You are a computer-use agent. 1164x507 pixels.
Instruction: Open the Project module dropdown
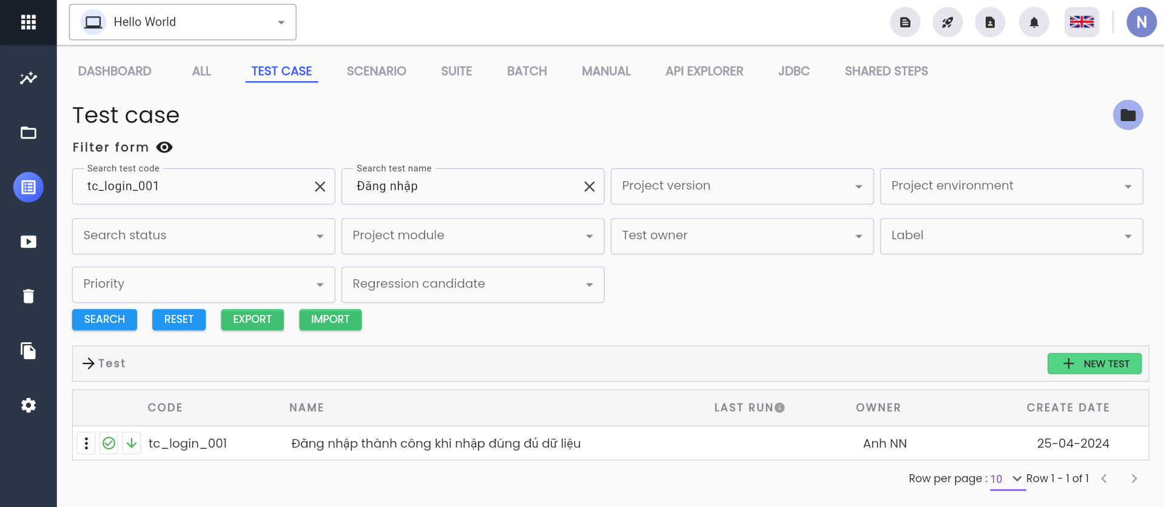(473, 236)
